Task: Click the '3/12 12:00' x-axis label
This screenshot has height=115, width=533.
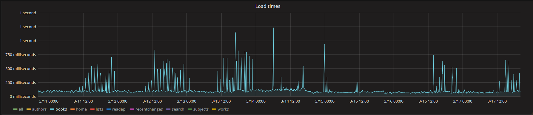Action: tap(152, 101)
